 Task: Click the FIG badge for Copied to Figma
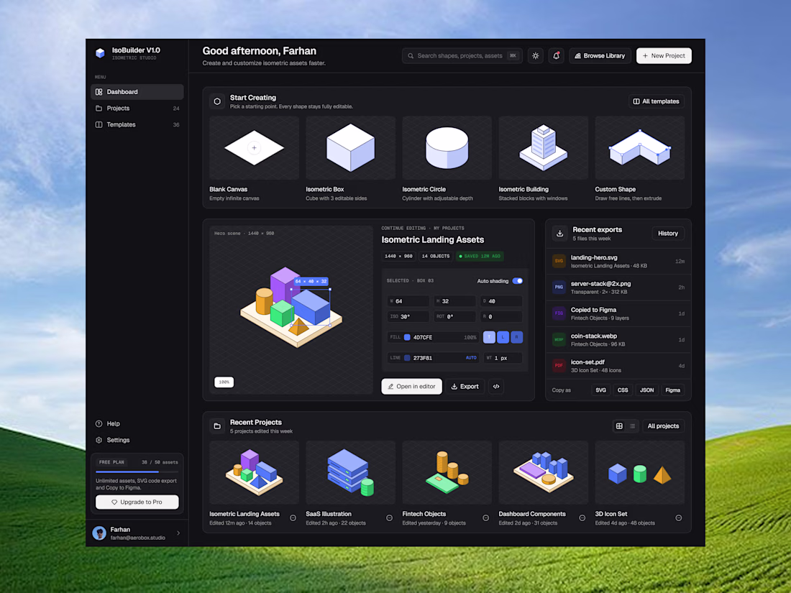click(559, 313)
